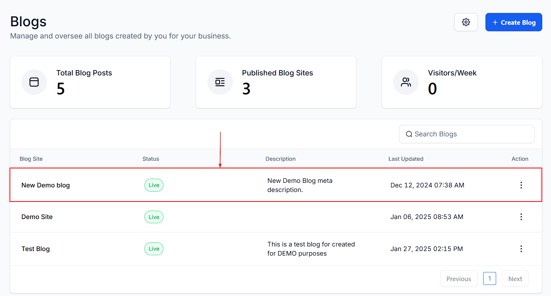This screenshot has height=296, width=551.
Task: Select page 1 in pagination
Action: 490,278
